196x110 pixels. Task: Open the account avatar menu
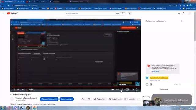(190, 13)
